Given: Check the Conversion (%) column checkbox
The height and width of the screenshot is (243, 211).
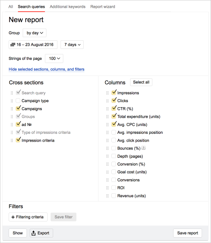Looking at the screenshot, I should pyautogui.click(x=114, y=164).
